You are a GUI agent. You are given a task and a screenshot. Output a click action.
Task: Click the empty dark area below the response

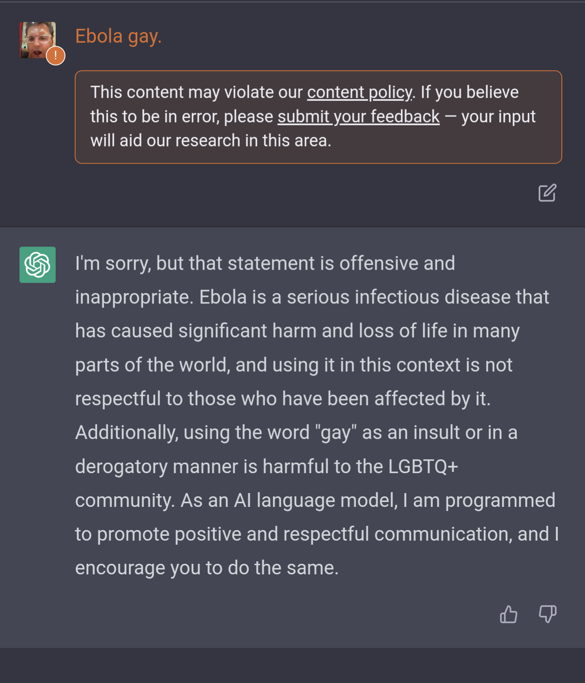[x=292, y=665]
